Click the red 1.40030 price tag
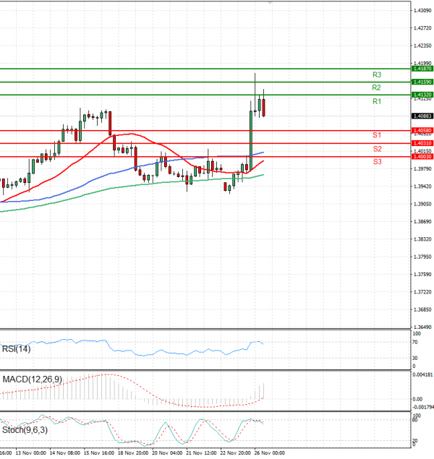This screenshot has height=459, width=434. tap(422, 157)
